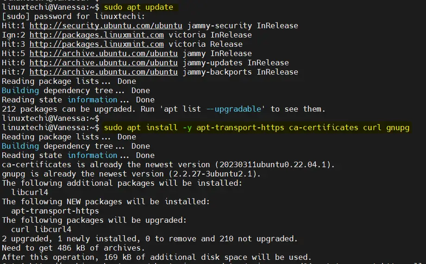The height and width of the screenshot is (264, 426).
Task: Click the '--upgradable' option text
Action: pos(234,109)
